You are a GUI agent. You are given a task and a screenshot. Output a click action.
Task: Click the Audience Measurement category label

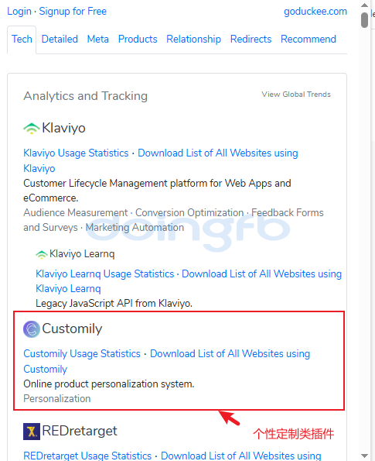[76, 212]
